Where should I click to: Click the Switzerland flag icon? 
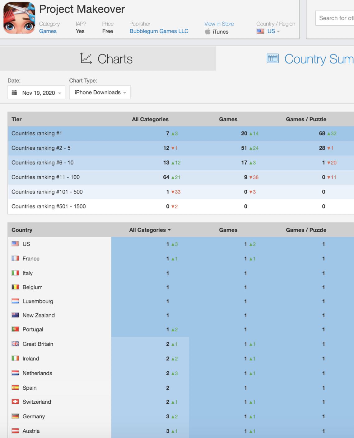[15, 402]
